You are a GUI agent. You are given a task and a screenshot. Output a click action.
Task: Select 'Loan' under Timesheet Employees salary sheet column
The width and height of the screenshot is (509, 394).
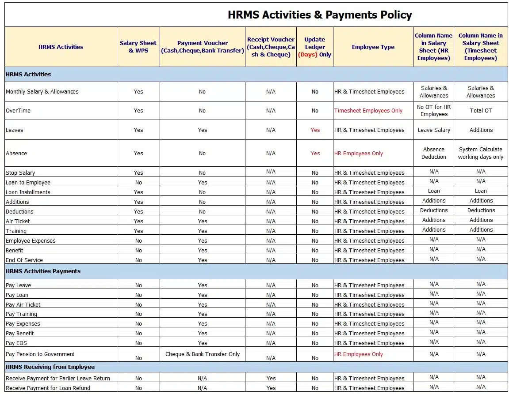pos(481,191)
